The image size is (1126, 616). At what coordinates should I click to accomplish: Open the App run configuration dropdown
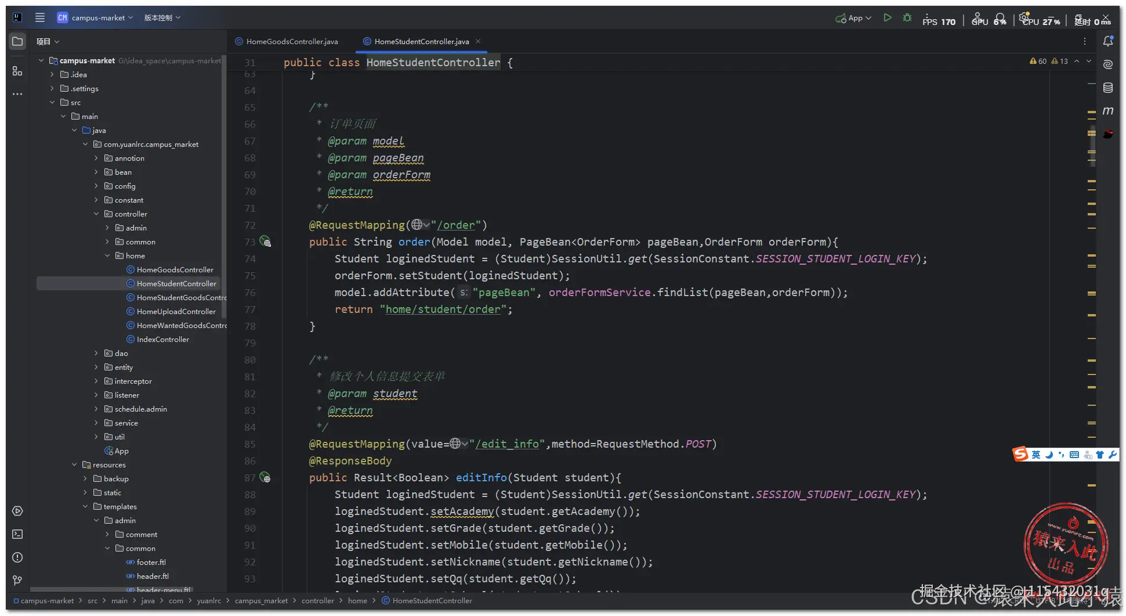click(x=853, y=18)
